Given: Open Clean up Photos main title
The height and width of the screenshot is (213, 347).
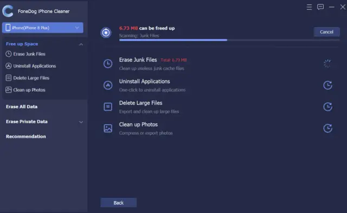Looking at the screenshot, I should tap(138, 124).
